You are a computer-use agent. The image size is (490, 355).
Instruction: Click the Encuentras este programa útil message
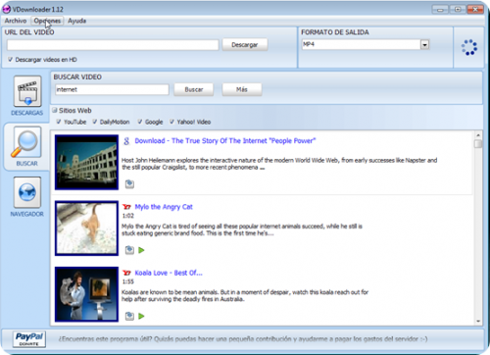point(243,339)
